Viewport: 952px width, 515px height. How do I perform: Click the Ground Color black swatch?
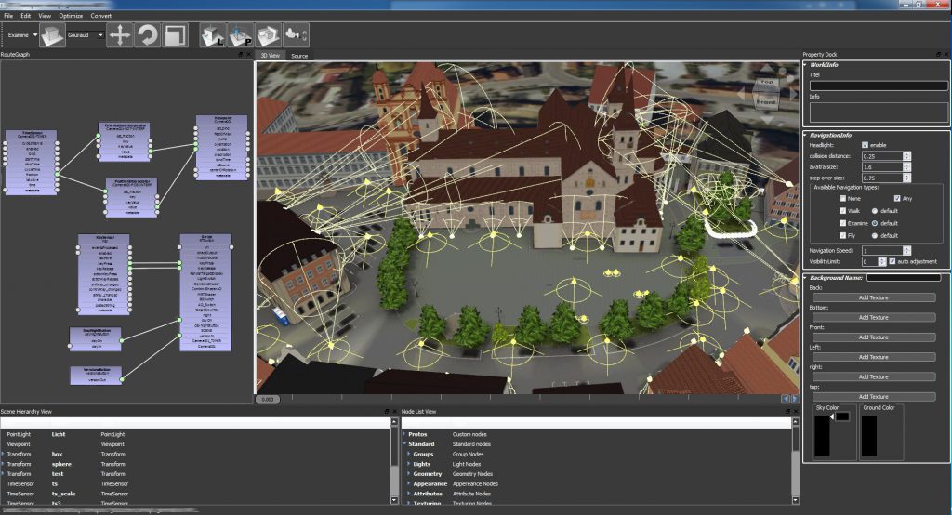[869, 436]
